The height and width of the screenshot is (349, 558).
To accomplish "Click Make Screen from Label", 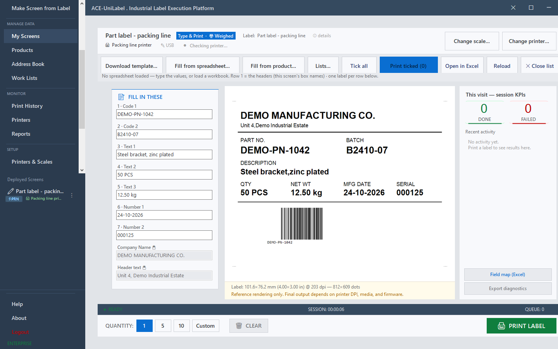I will click(x=41, y=8).
